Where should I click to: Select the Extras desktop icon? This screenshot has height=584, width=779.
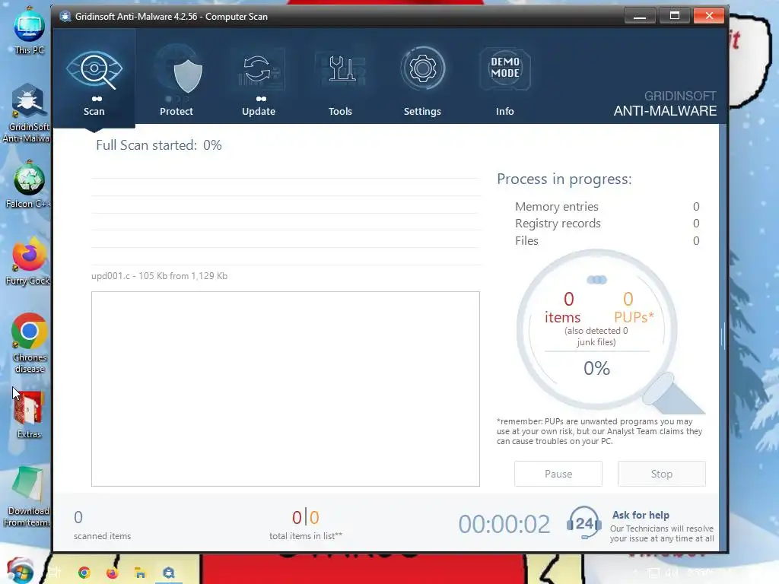29,415
